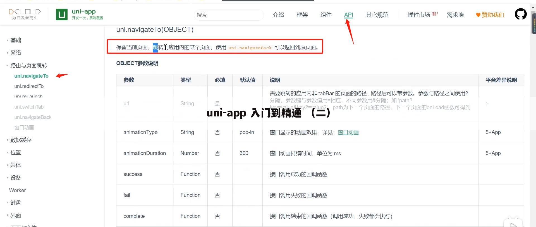Image resolution: width=536 pixels, height=227 pixels.
Task: Follow the 窗口动画 hyperlink in table
Action: pos(348,132)
